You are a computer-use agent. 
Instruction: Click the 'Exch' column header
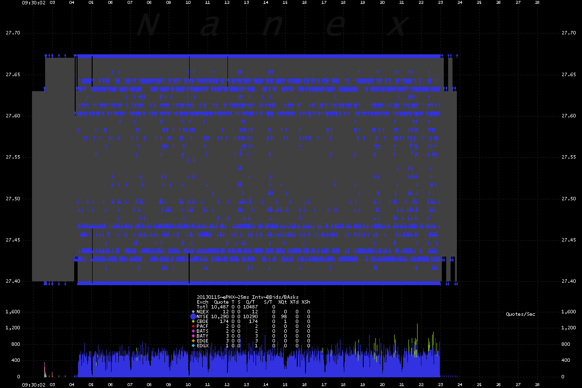tap(203, 302)
